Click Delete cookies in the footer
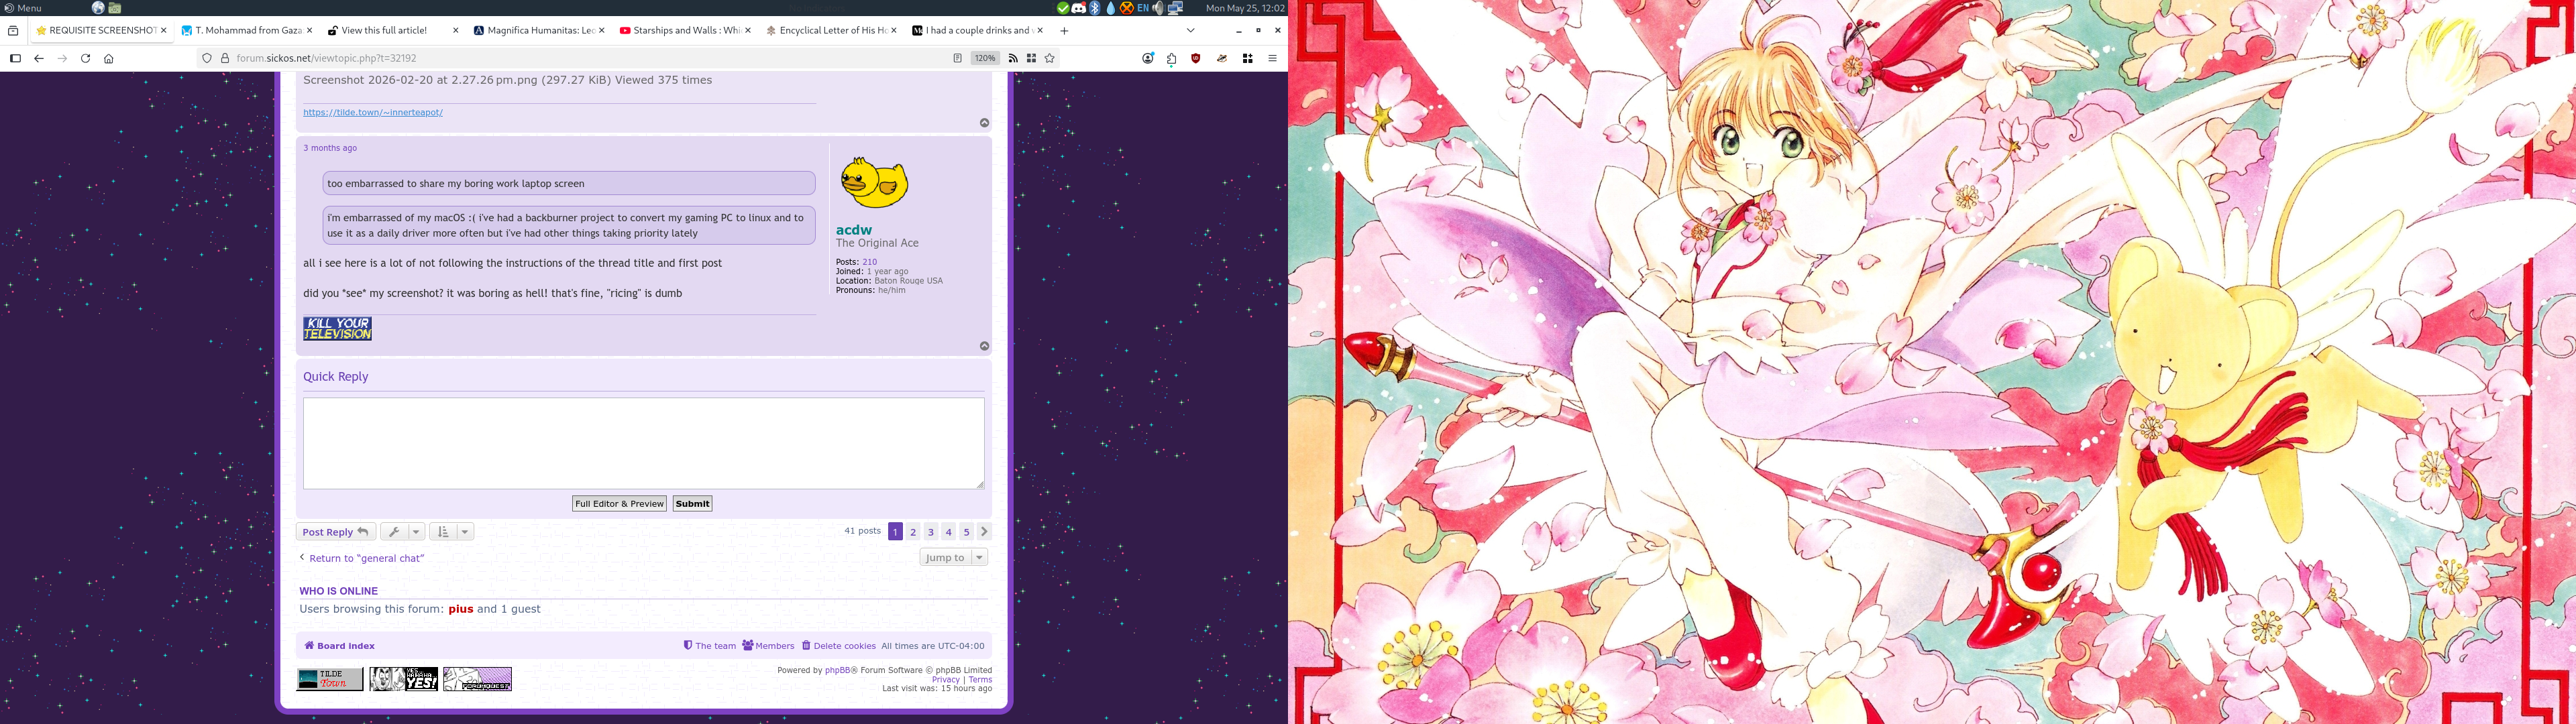 point(838,646)
